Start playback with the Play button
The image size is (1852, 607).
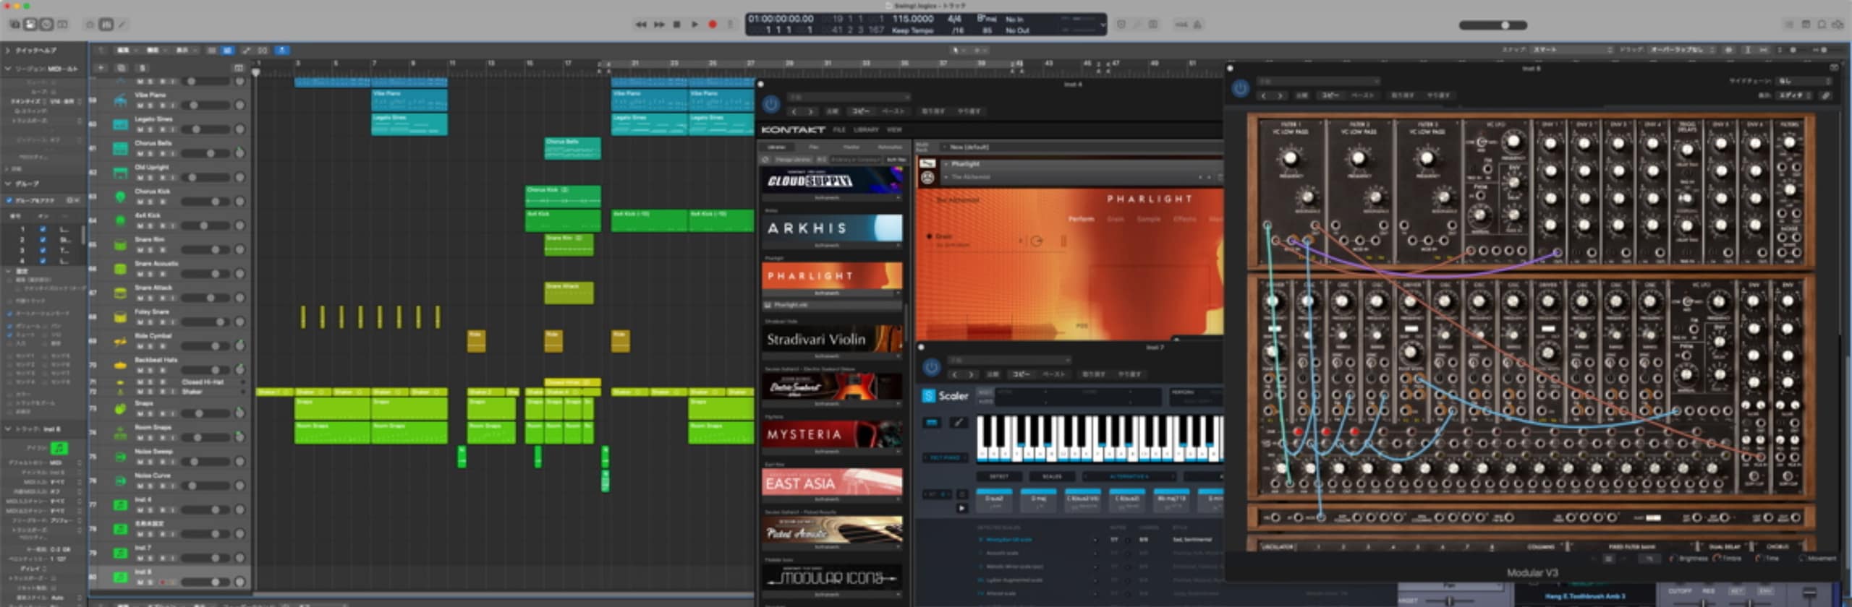point(694,25)
